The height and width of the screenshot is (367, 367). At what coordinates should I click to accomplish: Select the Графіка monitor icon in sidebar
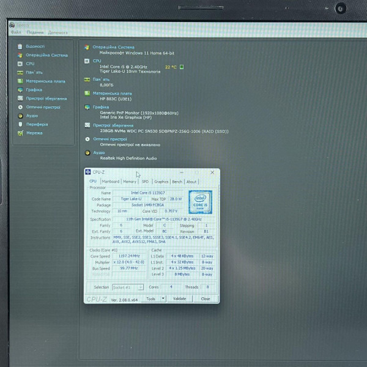point(20,90)
